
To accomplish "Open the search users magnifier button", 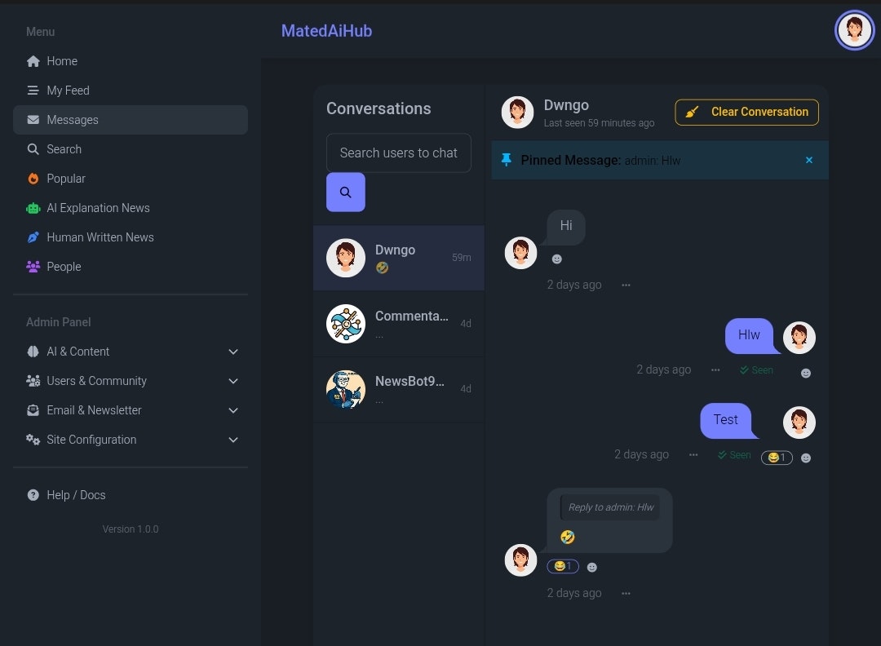I will [345, 192].
